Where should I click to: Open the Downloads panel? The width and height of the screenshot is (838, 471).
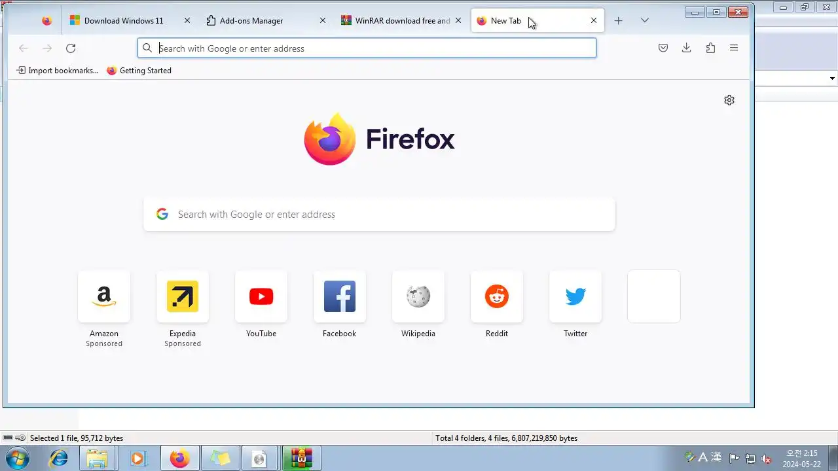click(x=687, y=48)
